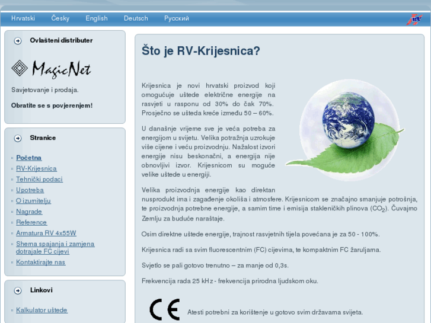Open the O izumitelju link
Viewport: 431px width, 323px height.
coord(33,201)
